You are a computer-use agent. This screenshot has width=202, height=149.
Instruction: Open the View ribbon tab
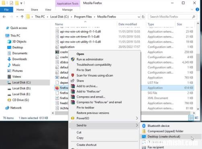click(x=48, y=10)
